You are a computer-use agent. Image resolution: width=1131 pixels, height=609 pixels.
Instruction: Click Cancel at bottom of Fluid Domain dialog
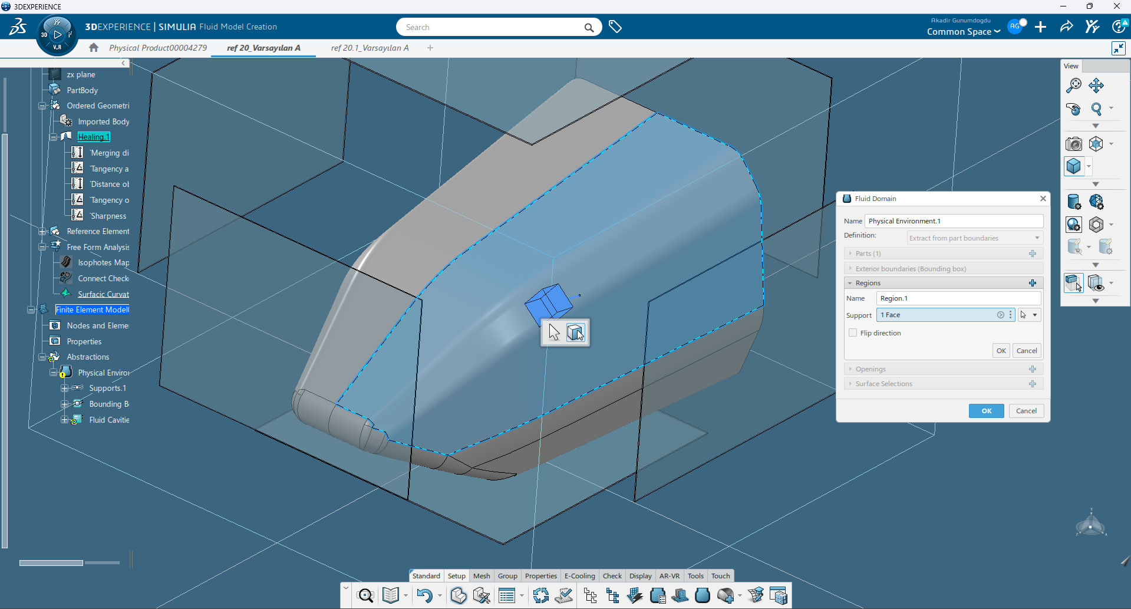tap(1026, 411)
